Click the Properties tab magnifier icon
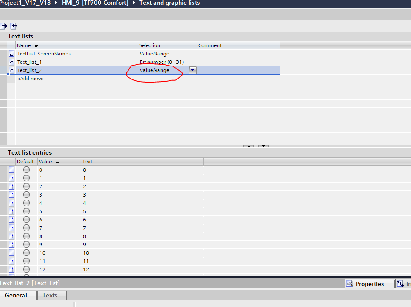 [350, 284]
